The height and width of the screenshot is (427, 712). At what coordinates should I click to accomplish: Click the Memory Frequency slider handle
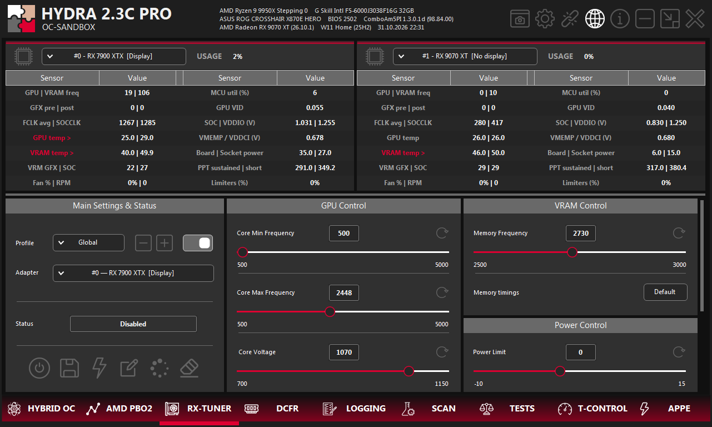coord(572,252)
